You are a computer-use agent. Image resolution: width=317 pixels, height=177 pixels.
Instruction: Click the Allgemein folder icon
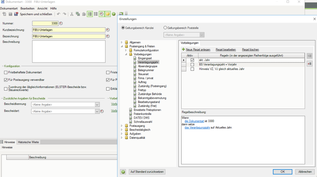127,42
